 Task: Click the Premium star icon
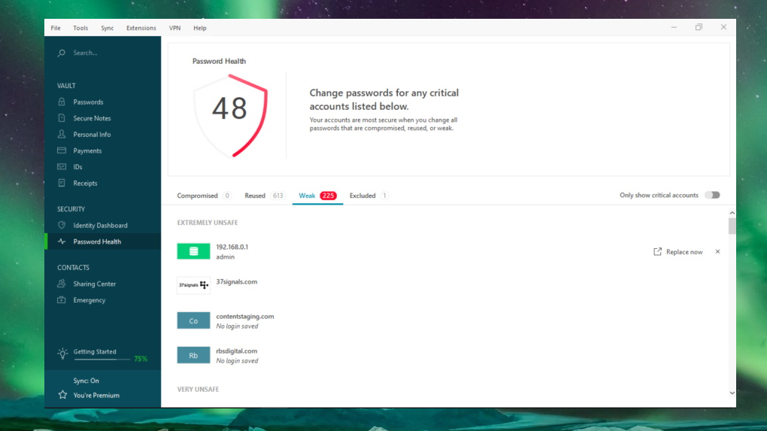(62, 395)
